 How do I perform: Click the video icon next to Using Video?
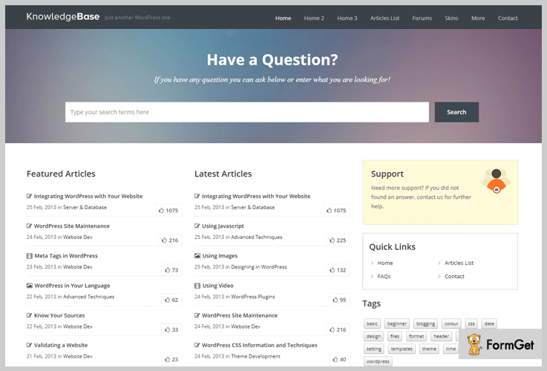click(197, 286)
